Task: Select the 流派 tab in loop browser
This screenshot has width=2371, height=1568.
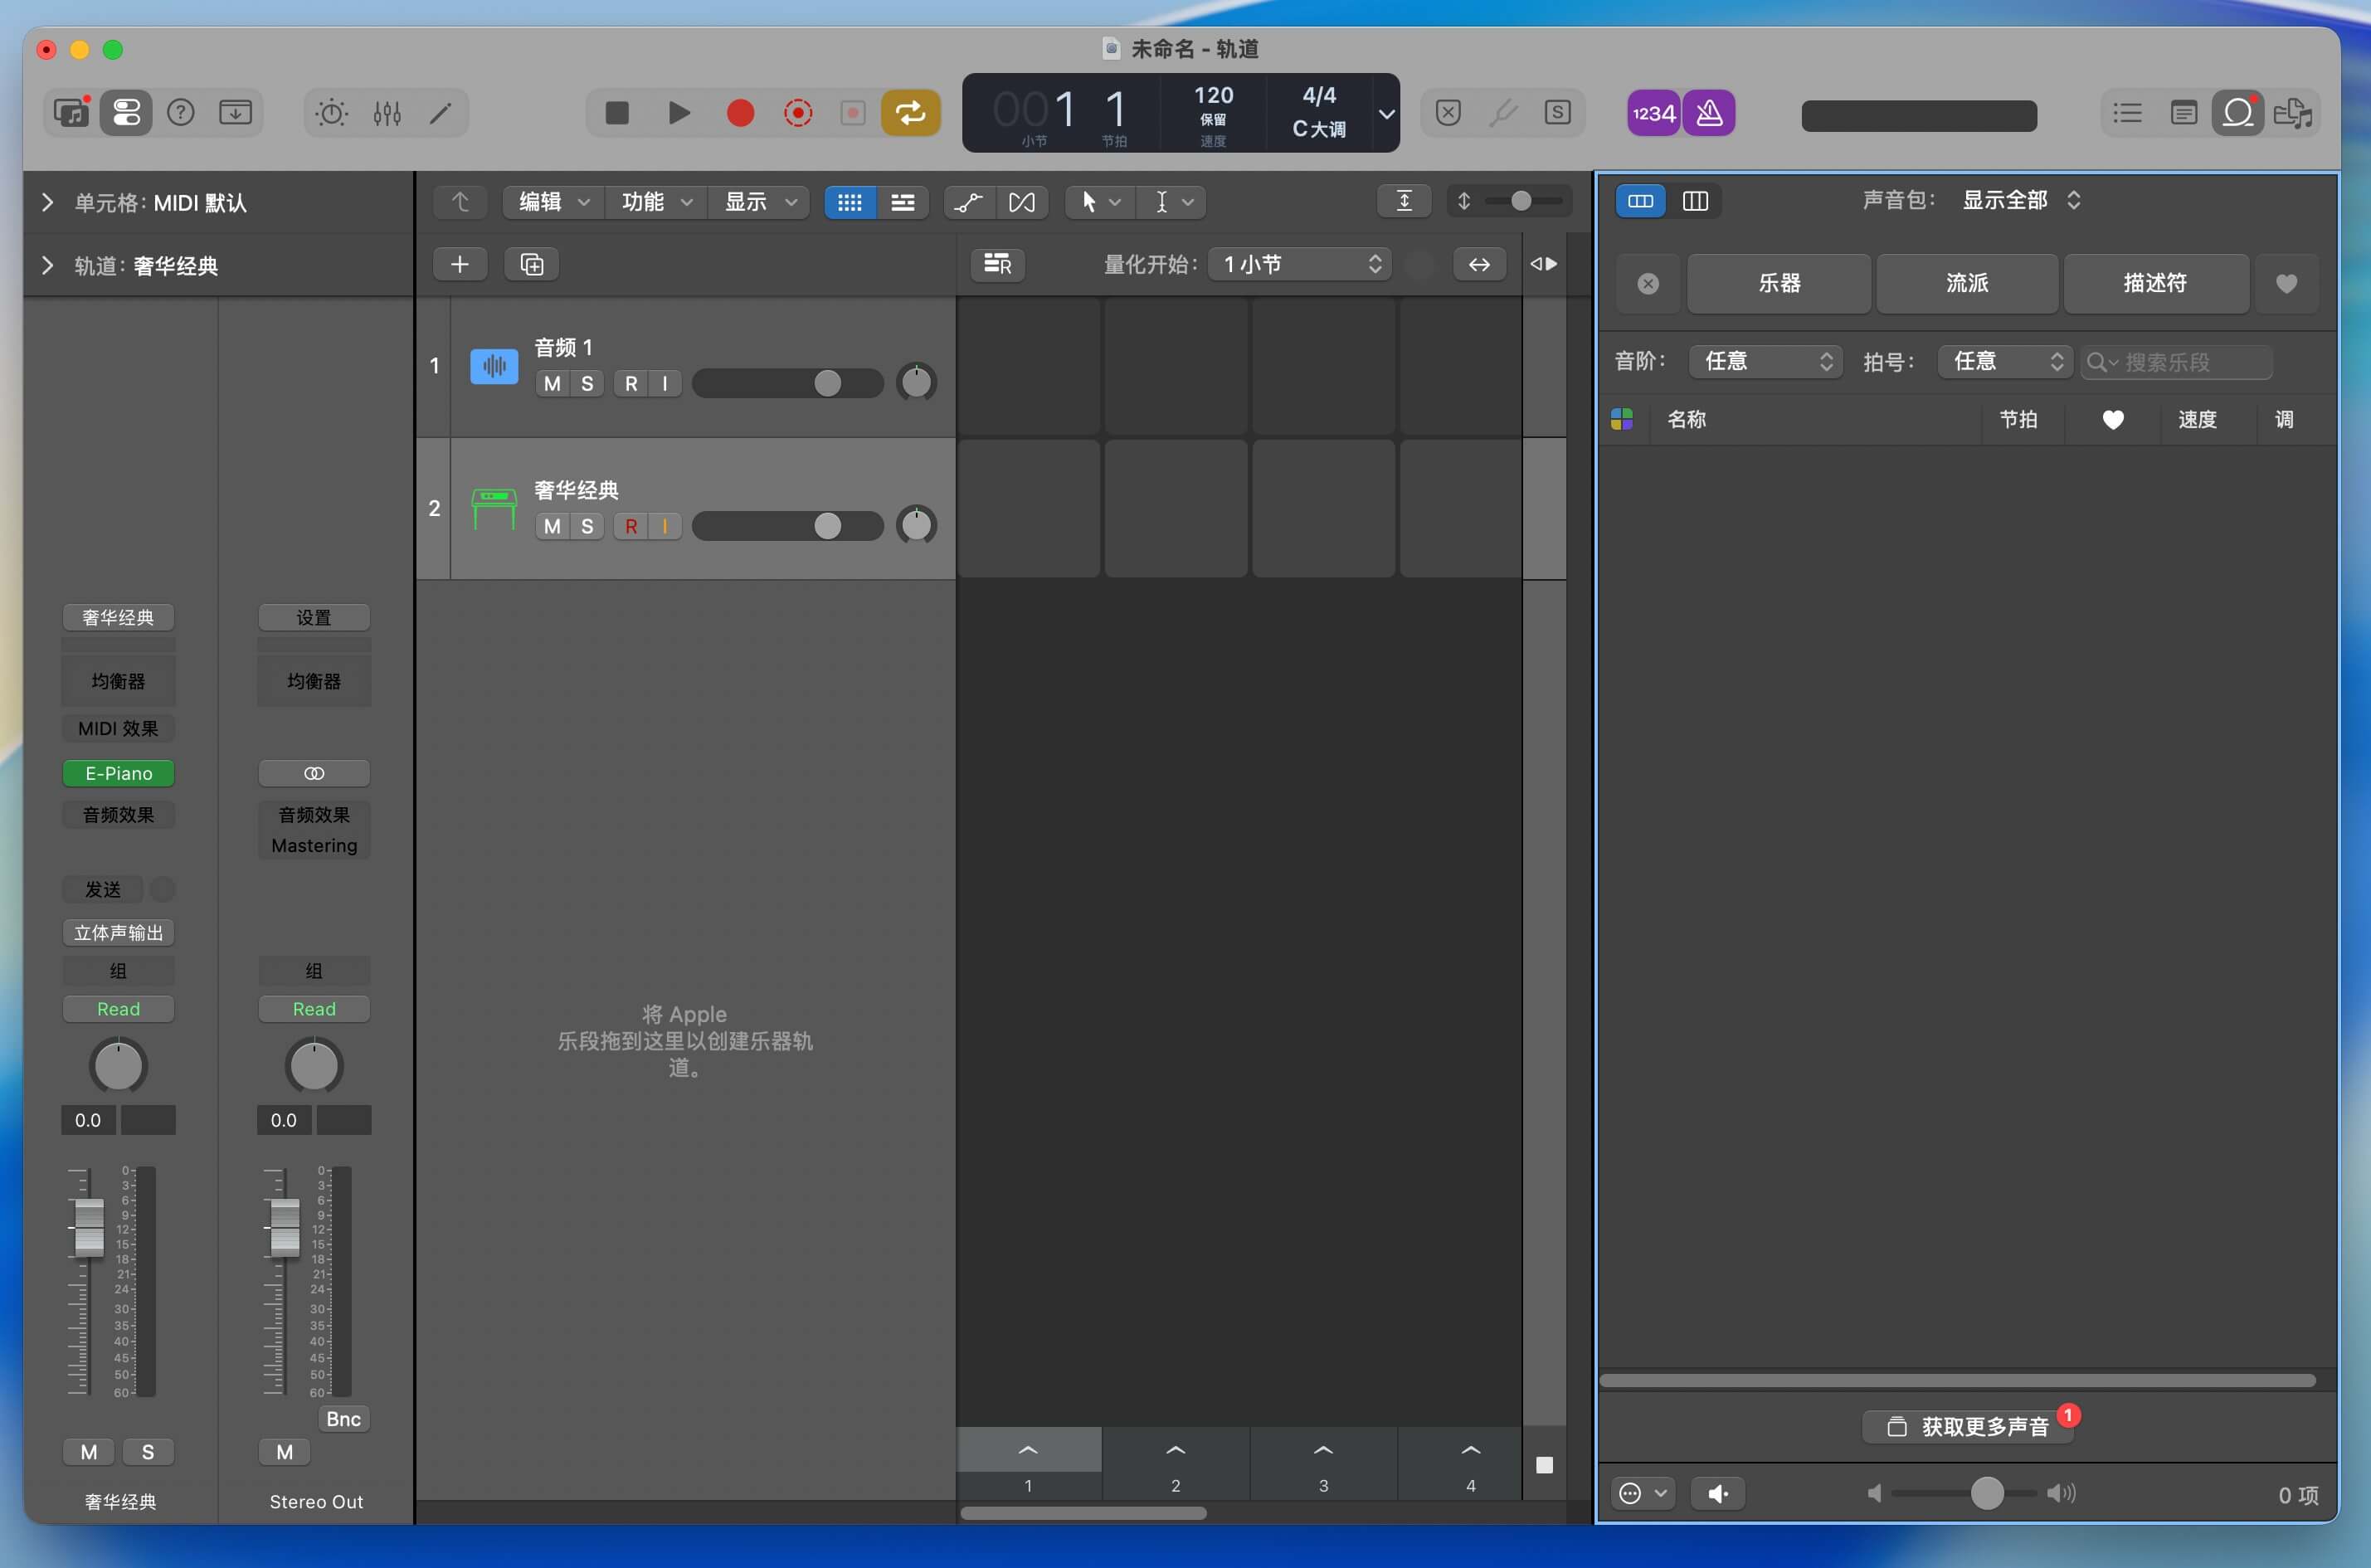Action: click(x=1966, y=283)
